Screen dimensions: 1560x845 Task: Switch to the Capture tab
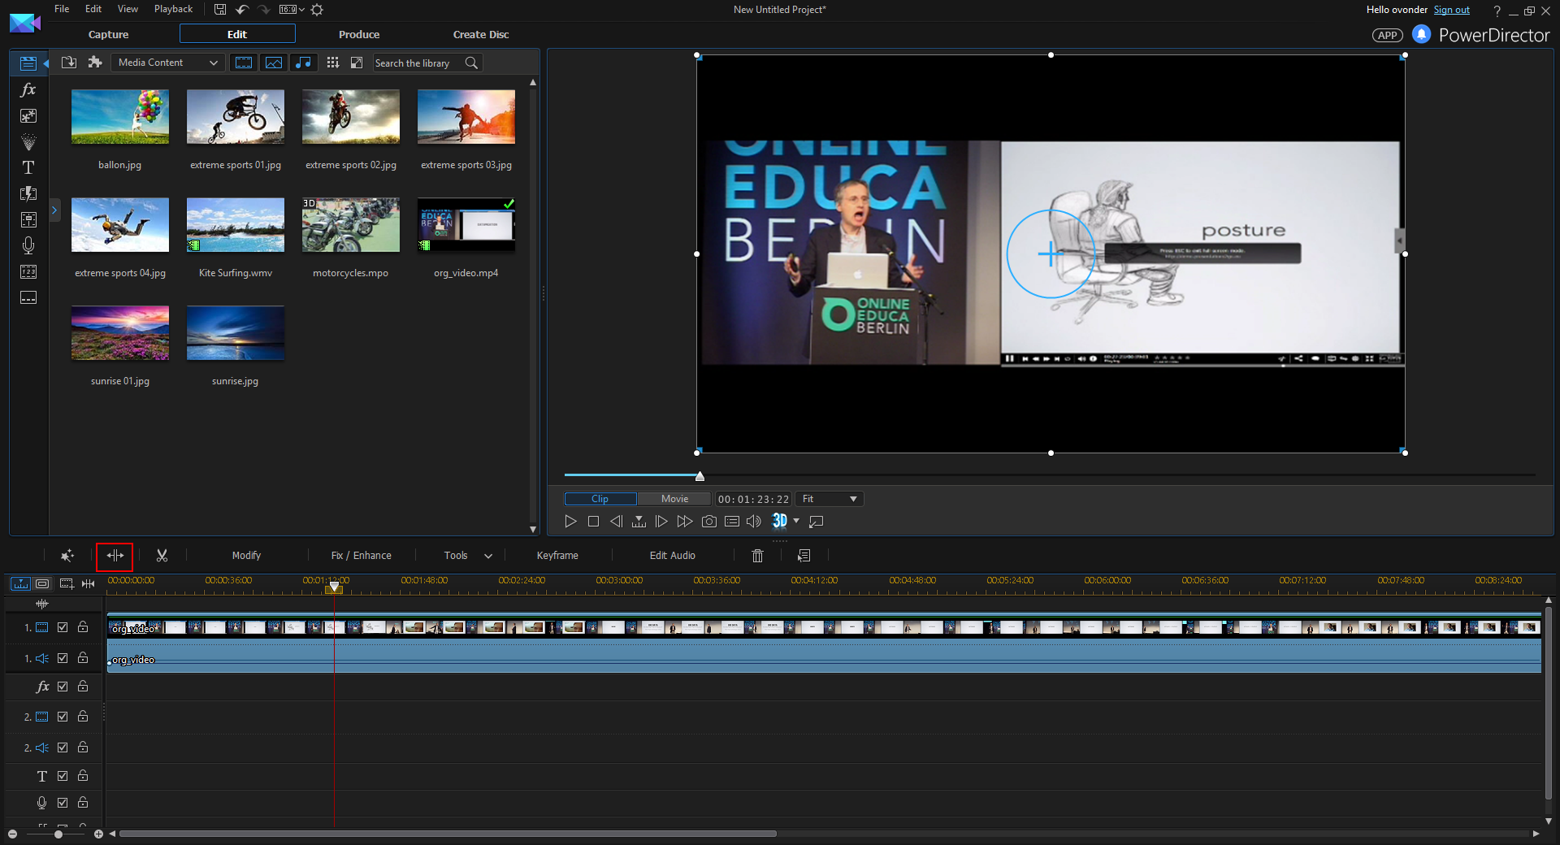108,34
